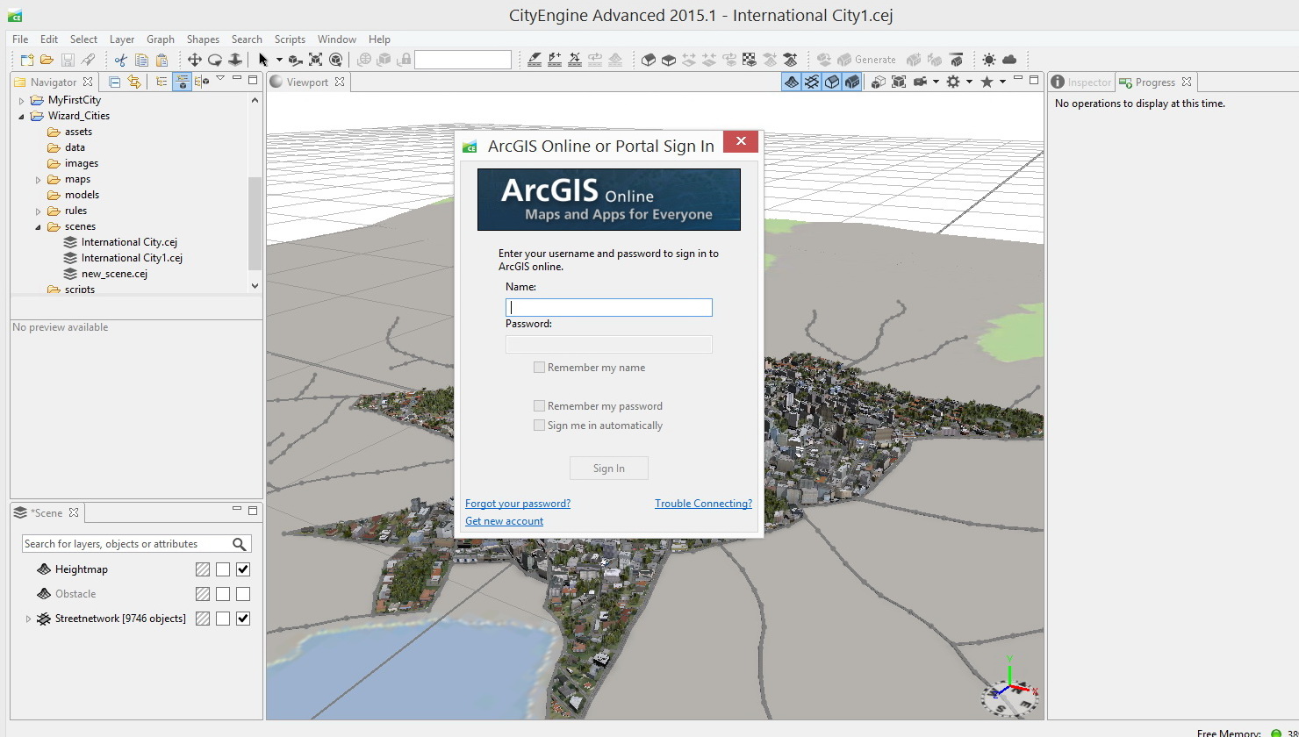Toggle Obstacle layer middle lock checkbox
The image size is (1299, 737).
(223, 594)
